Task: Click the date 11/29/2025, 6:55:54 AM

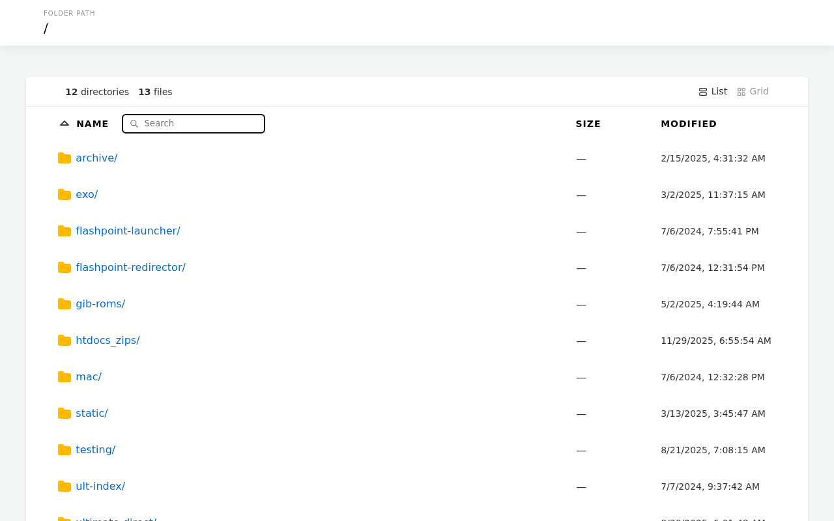Action: point(716,341)
